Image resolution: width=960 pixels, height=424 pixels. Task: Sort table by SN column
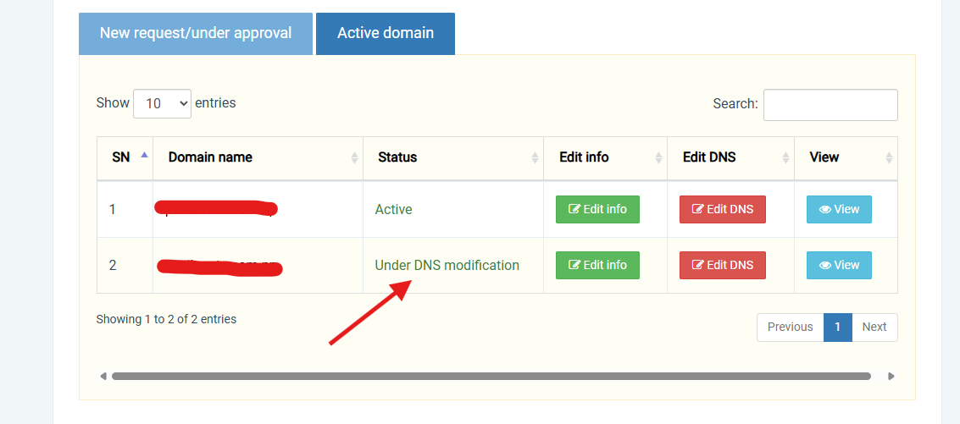point(125,157)
